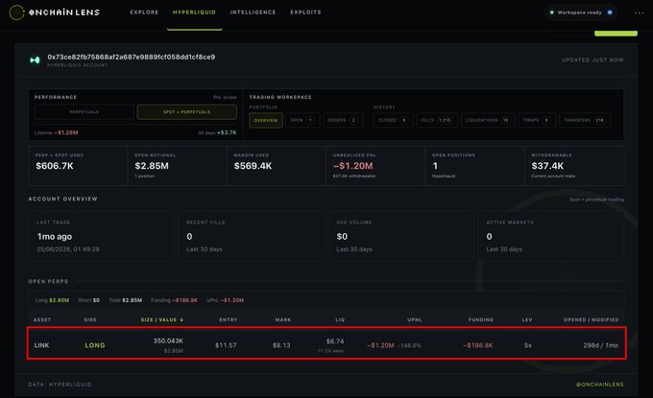Show TWAPs history tab
Screen dimensions: 653x398
[537, 120]
